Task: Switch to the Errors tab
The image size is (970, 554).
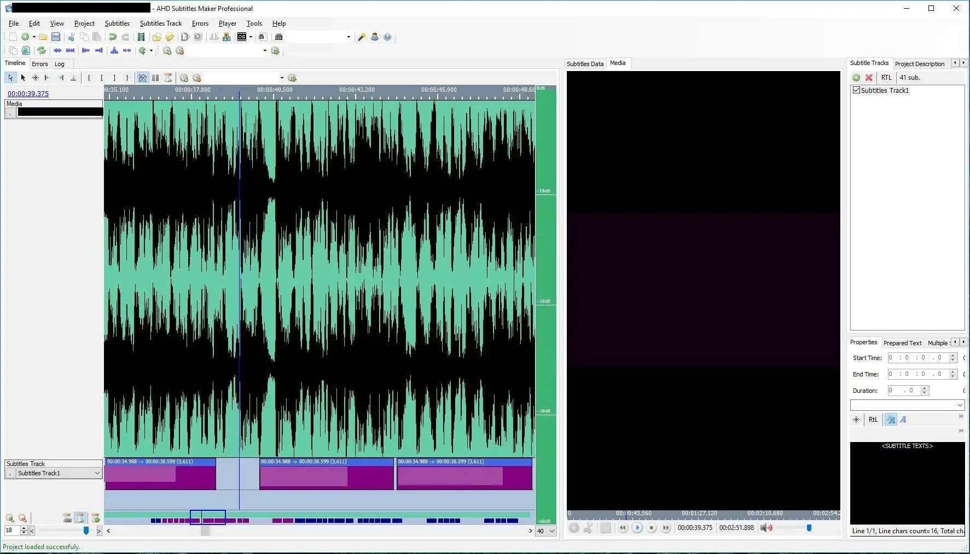Action: pos(39,64)
